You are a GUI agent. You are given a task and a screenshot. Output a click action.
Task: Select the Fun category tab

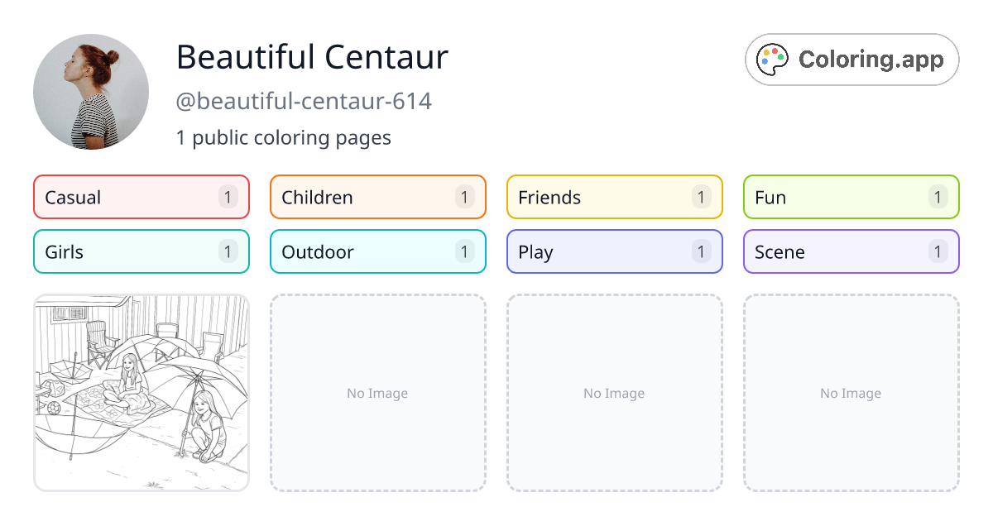851,197
